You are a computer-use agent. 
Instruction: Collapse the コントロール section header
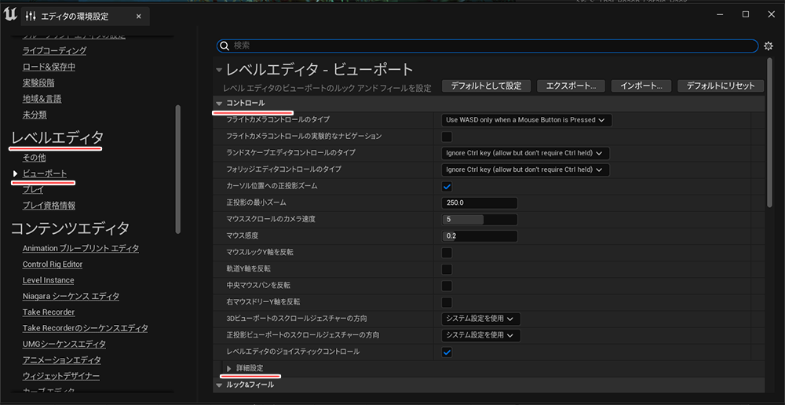coord(220,104)
